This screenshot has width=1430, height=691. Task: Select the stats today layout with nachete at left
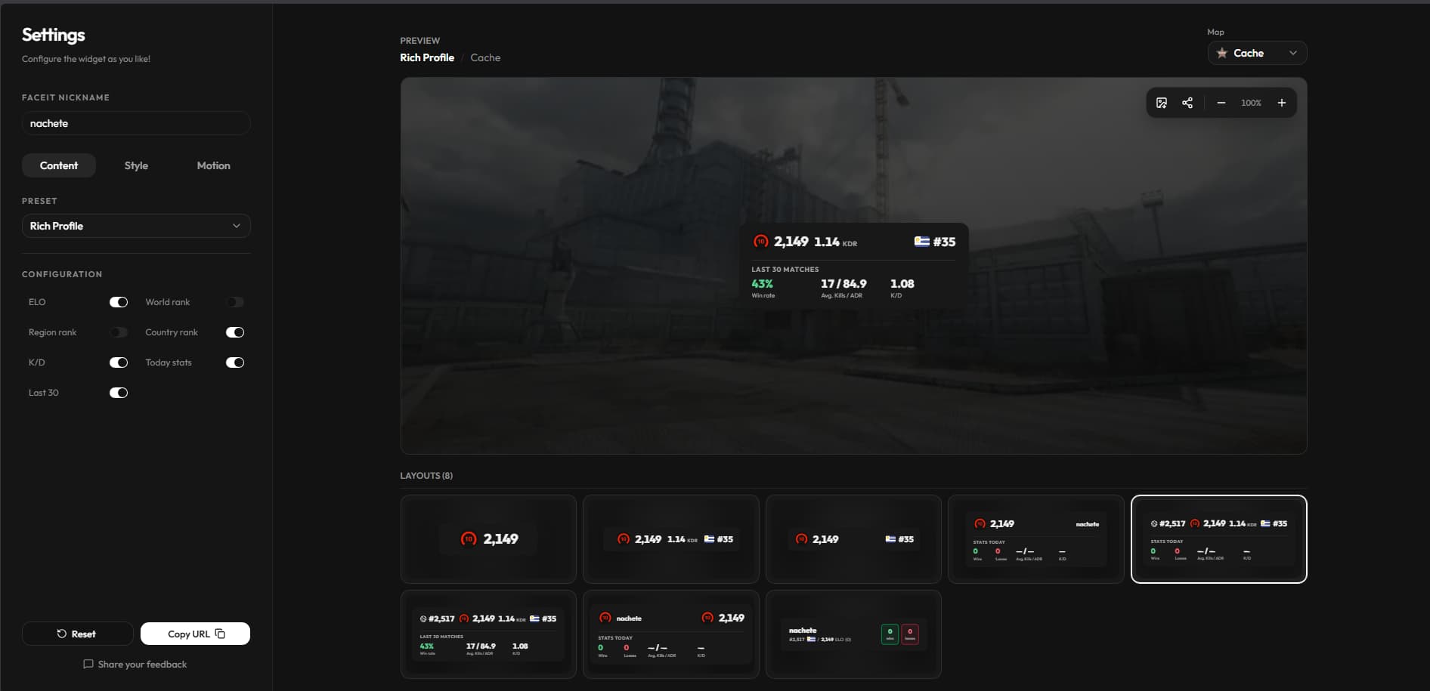pyautogui.click(x=671, y=634)
